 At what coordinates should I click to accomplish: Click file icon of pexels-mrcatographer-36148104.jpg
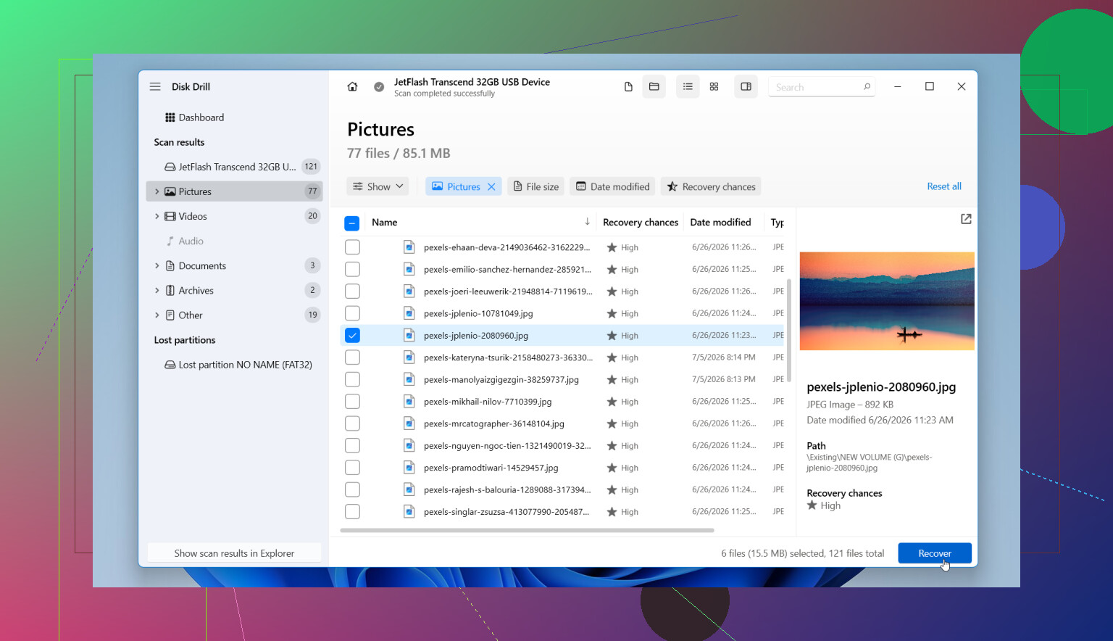point(409,423)
